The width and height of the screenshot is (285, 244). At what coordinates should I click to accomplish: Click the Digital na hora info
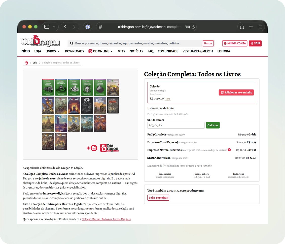point(202,175)
